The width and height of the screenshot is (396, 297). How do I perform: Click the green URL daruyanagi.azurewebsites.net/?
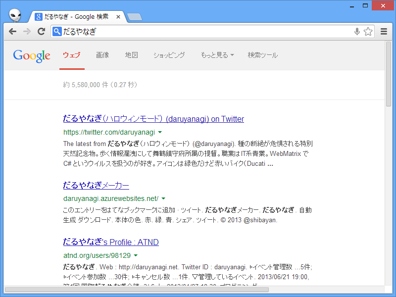point(111,198)
